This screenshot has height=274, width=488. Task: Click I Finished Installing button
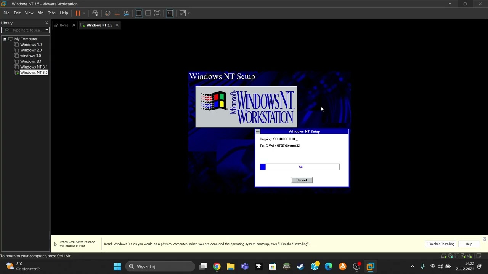(440, 244)
